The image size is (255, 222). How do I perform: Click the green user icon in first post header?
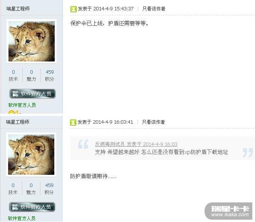(73, 9)
